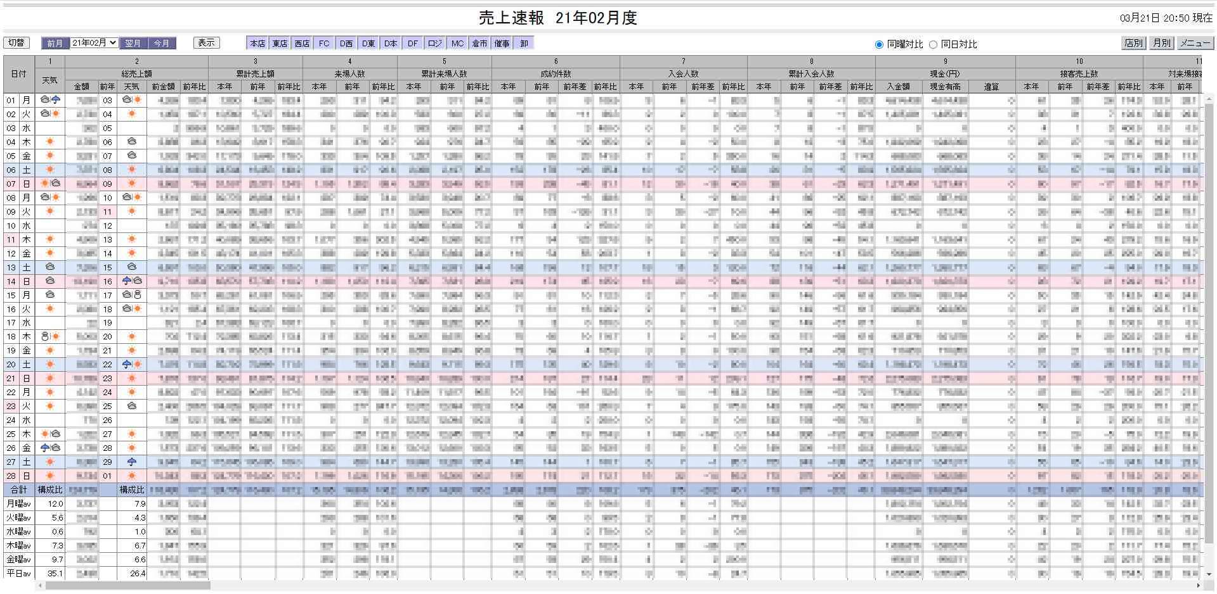Switch to the 本店 store tab

(257, 43)
